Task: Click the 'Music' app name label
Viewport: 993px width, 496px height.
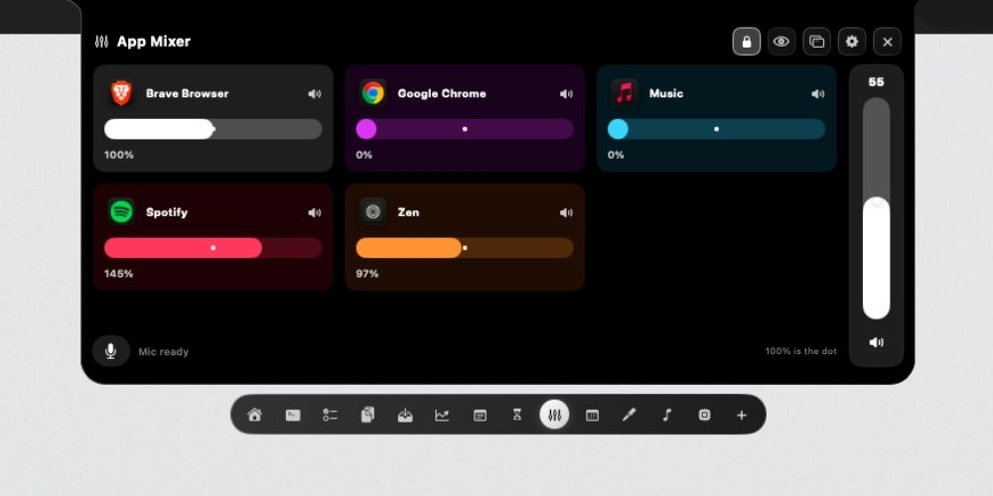Action: click(x=666, y=93)
